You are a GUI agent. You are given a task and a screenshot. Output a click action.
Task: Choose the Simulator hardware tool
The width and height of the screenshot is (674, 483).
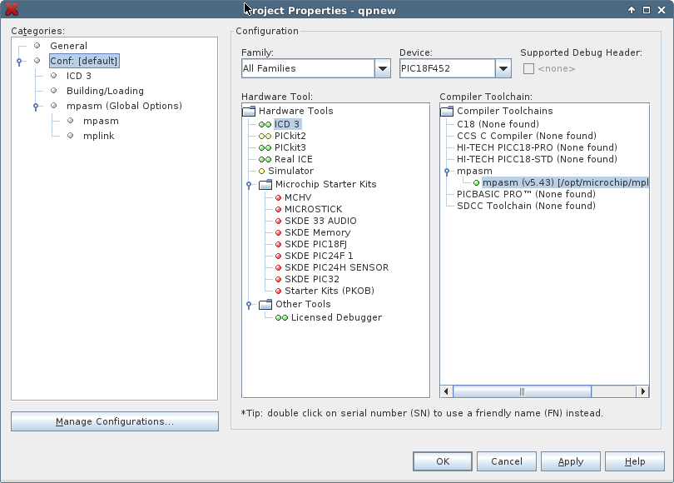click(x=292, y=170)
